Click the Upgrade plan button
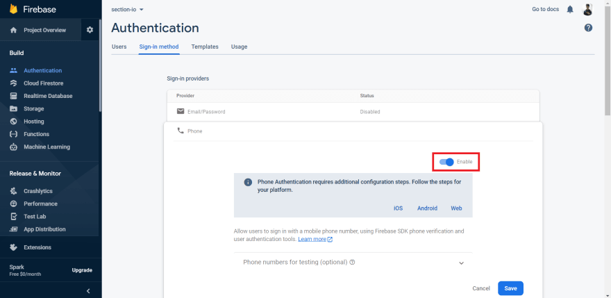The height and width of the screenshot is (298, 611). coord(82,270)
